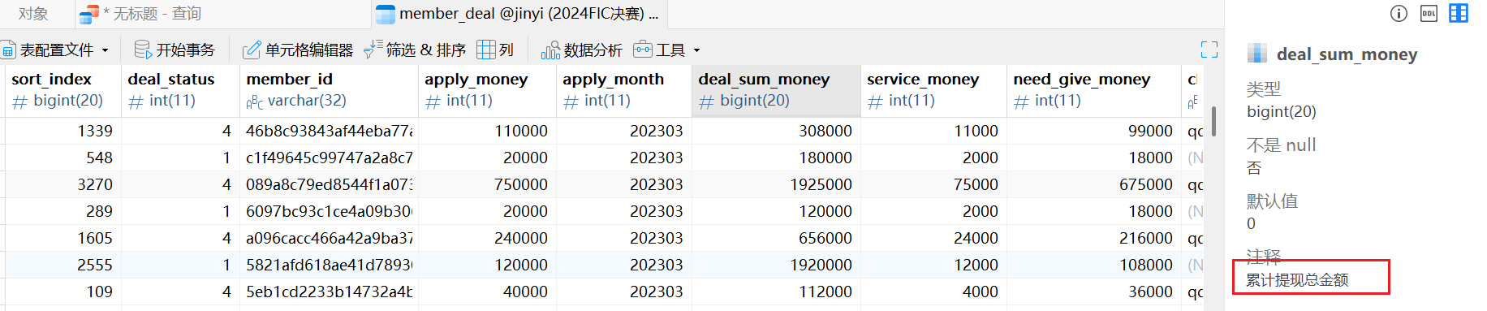Click member_id cell c1f49645c99747a2a8c7
Image resolution: width=1487 pixels, height=311 pixels.
(329, 158)
